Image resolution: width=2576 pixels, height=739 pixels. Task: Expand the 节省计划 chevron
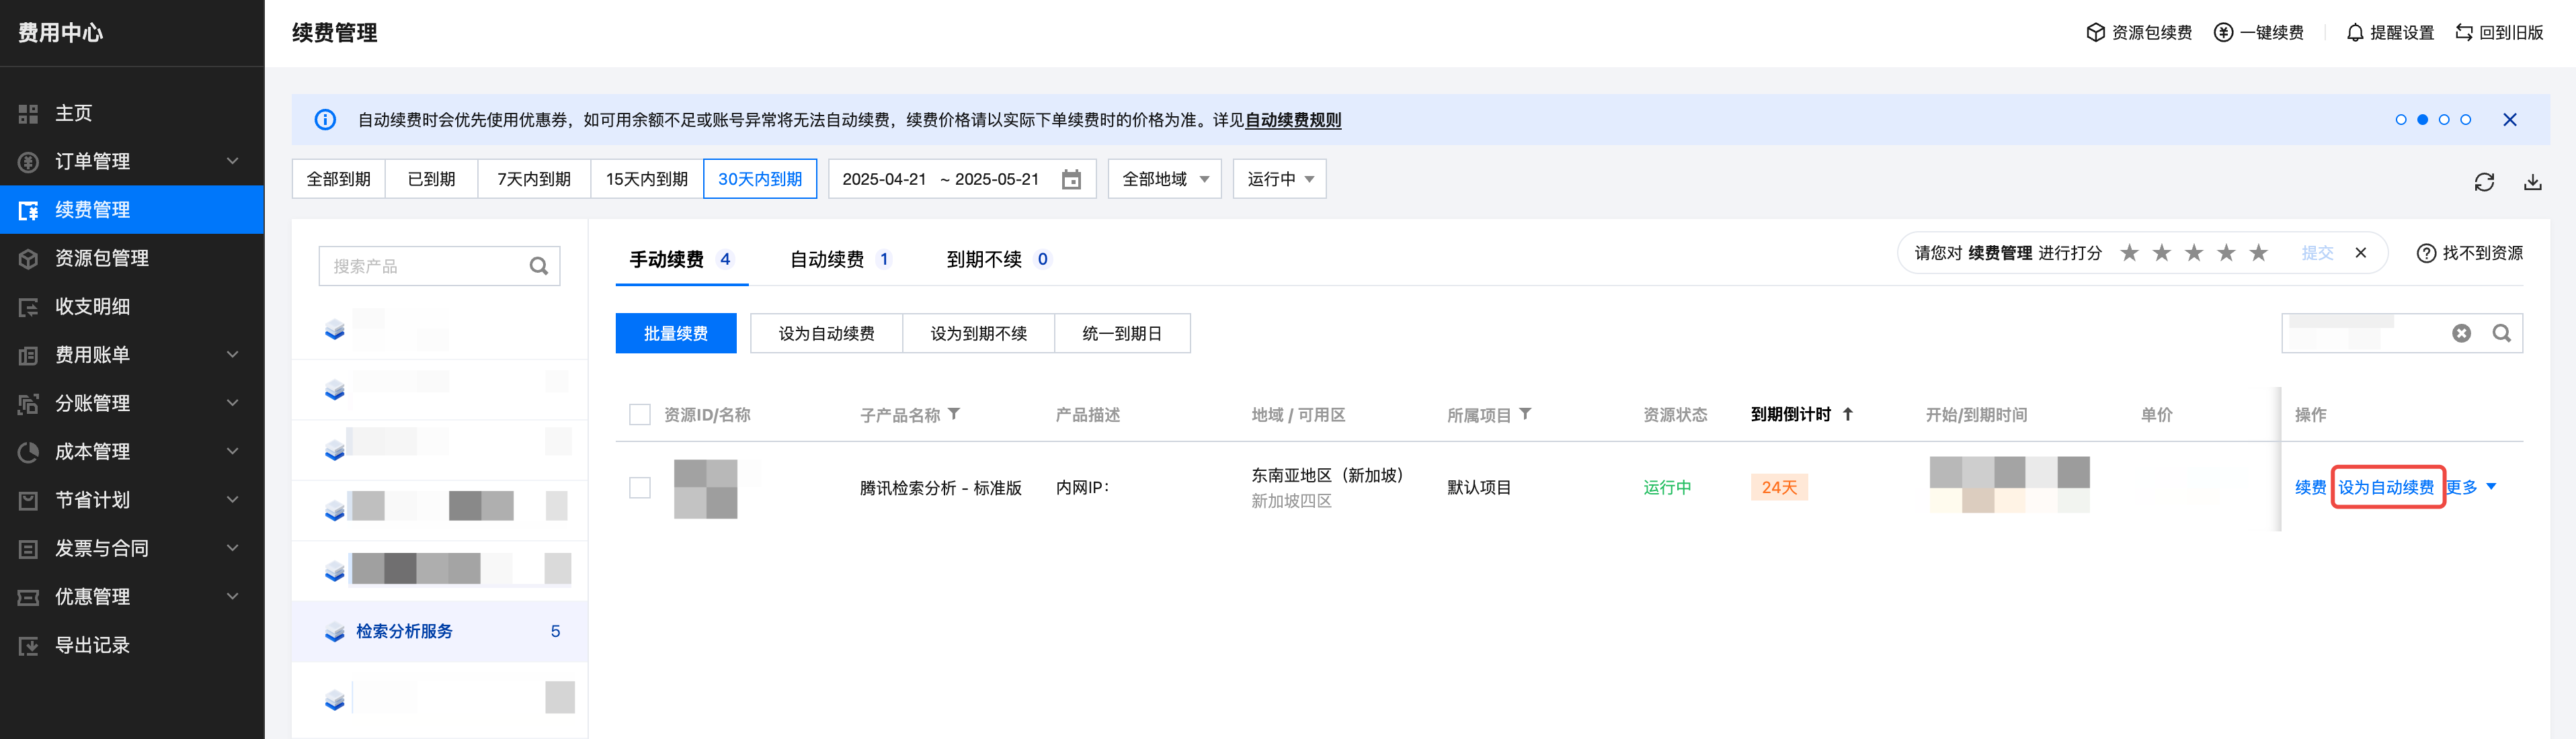(232, 500)
